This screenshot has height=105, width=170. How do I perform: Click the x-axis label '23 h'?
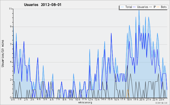coord(161,99)
